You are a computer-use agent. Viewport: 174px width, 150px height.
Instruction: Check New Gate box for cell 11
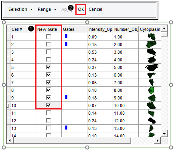49,113
